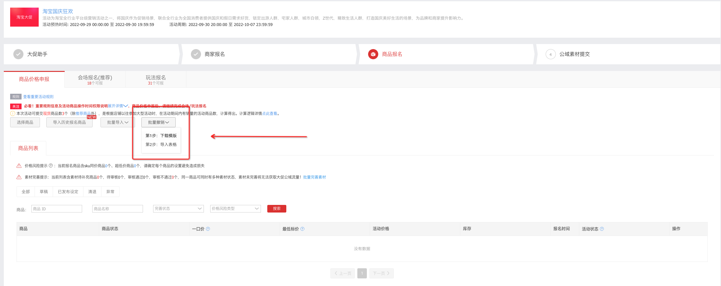Focus the 商品 ID input field

click(57, 209)
